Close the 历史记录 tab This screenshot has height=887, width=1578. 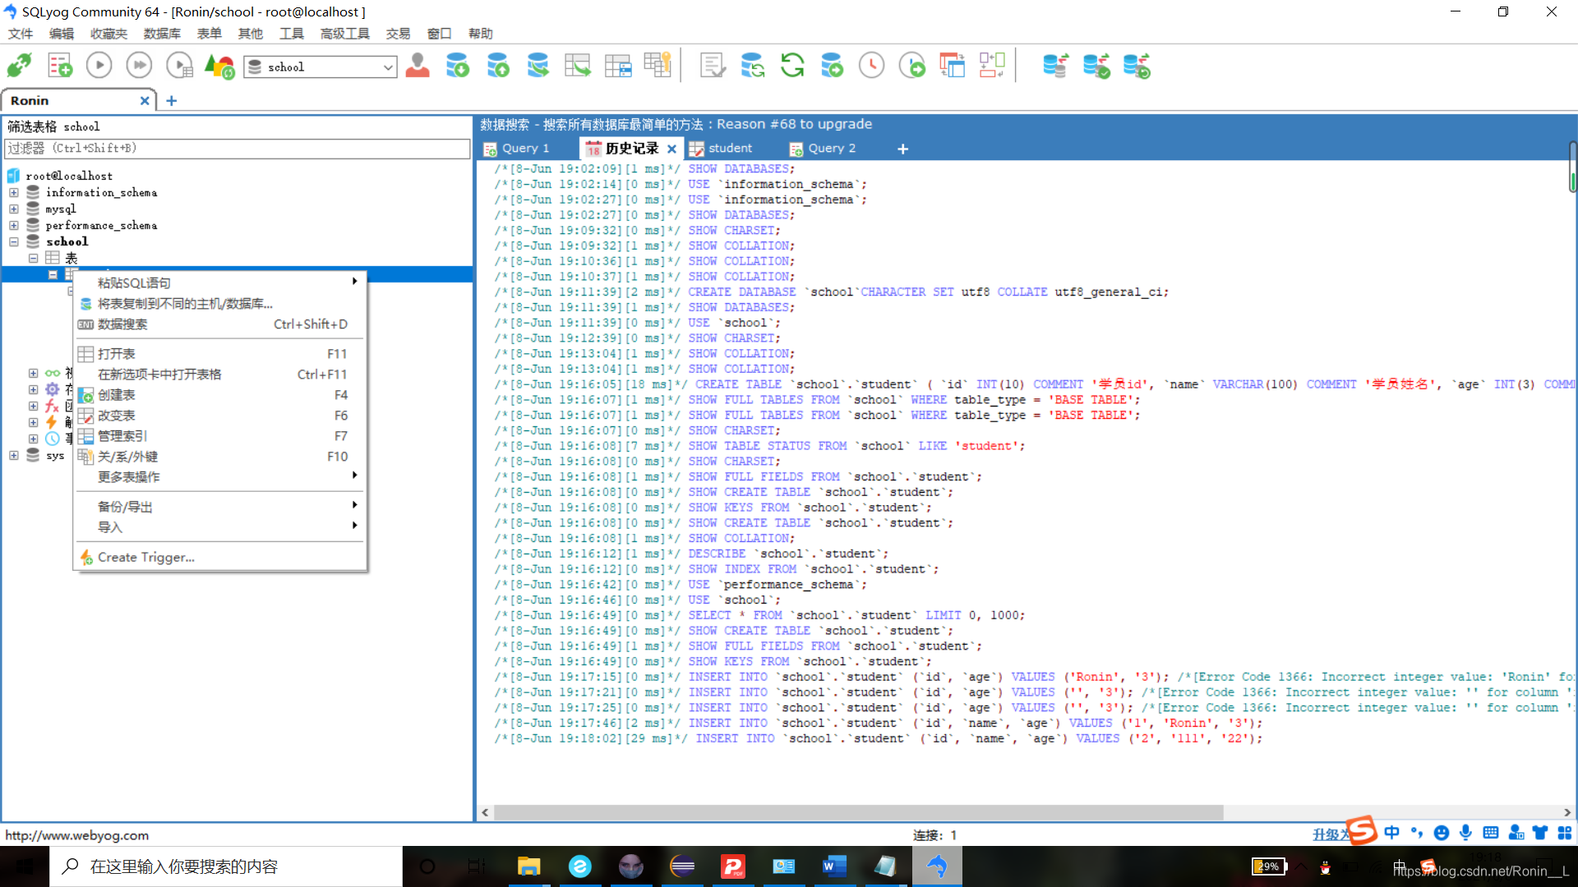pyautogui.click(x=671, y=149)
